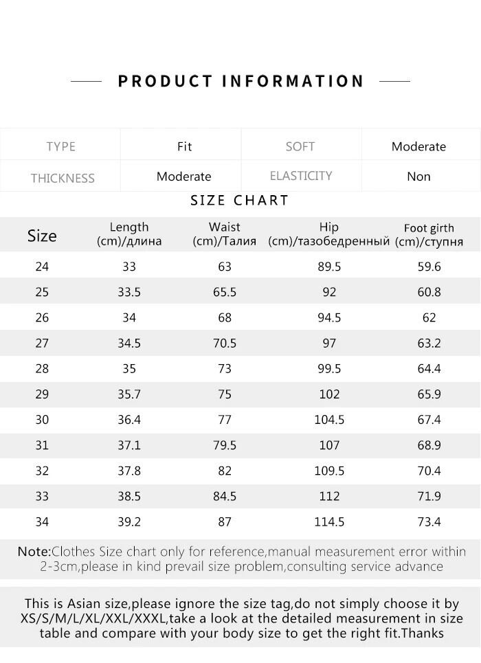Select the ELASTICITY label cell

[x=301, y=176]
